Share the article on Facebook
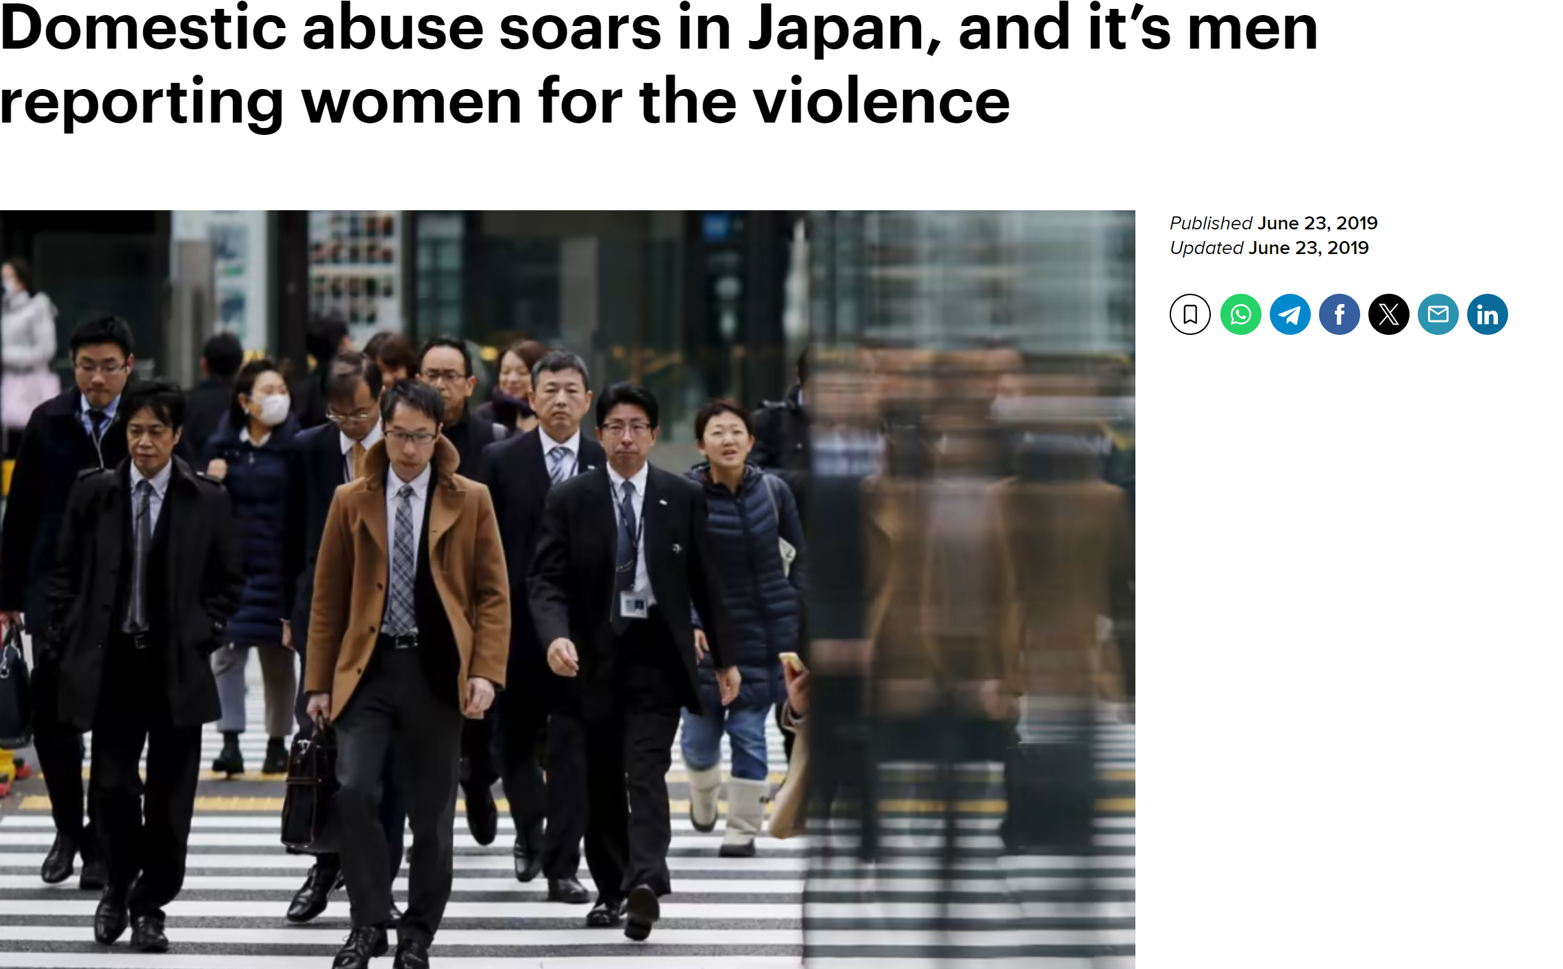 (1339, 314)
